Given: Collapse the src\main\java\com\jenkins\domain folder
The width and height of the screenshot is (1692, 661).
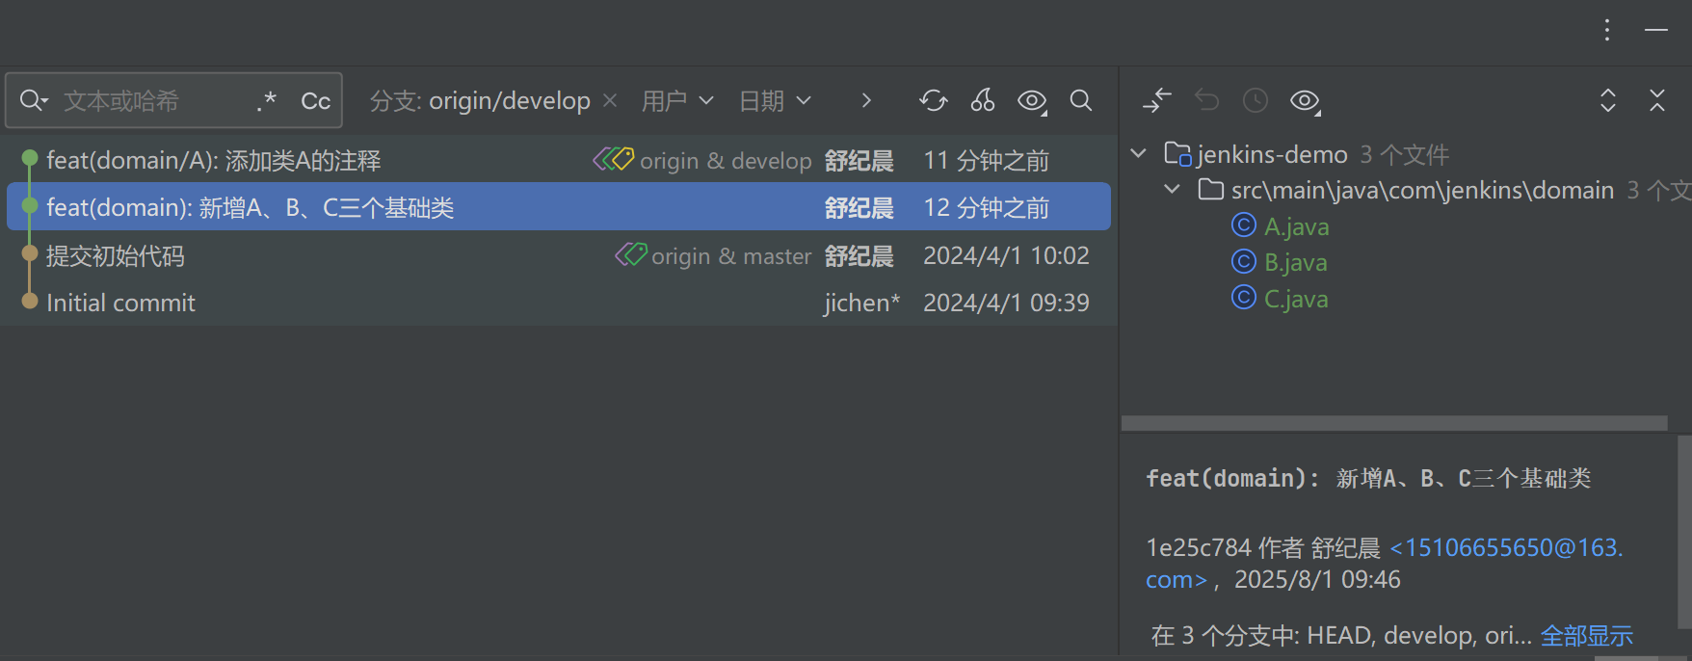Looking at the screenshot, I should tap(1172, 189).
